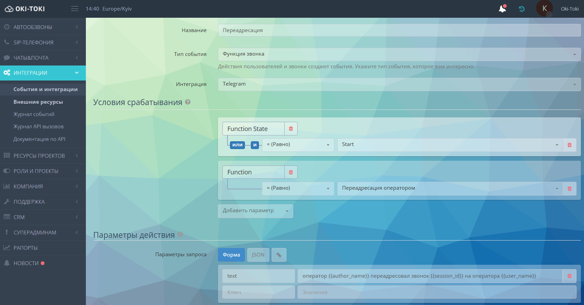Click the link icon beside JSON
Image resolution: width=584 pixels, height=305 pixels.
click(279, 255)
